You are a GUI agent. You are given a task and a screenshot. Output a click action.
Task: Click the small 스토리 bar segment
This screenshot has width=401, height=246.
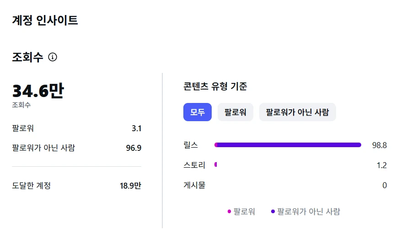pos(216,164)
